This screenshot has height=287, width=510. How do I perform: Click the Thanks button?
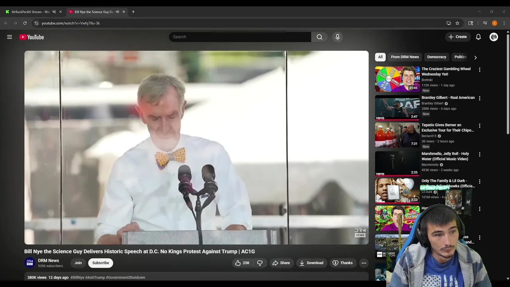(x=342, y=263)
